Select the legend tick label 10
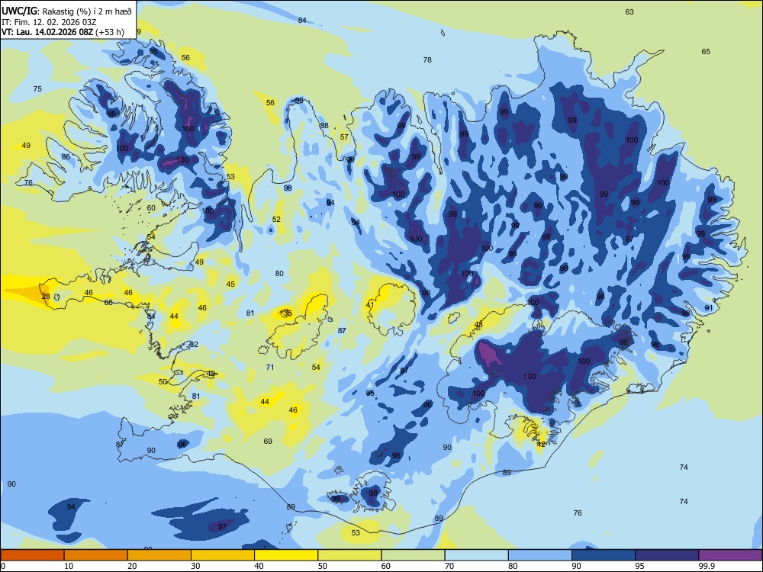 (x=69, y=566)
